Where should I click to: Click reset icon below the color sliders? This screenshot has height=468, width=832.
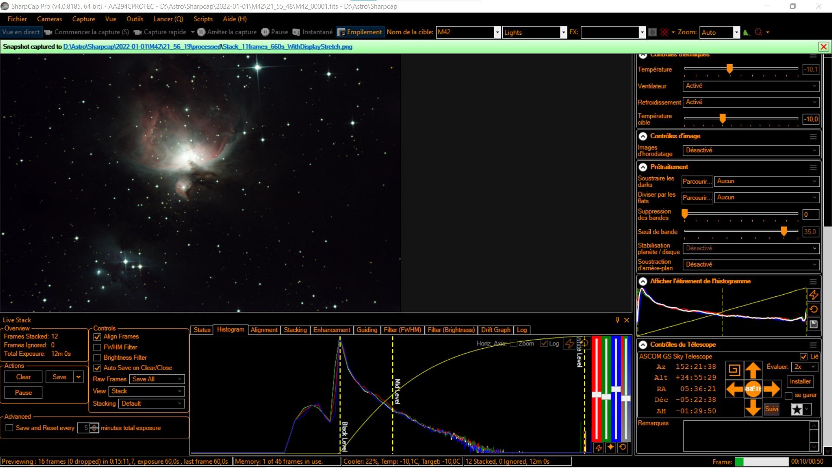click(x=622, y=448)
